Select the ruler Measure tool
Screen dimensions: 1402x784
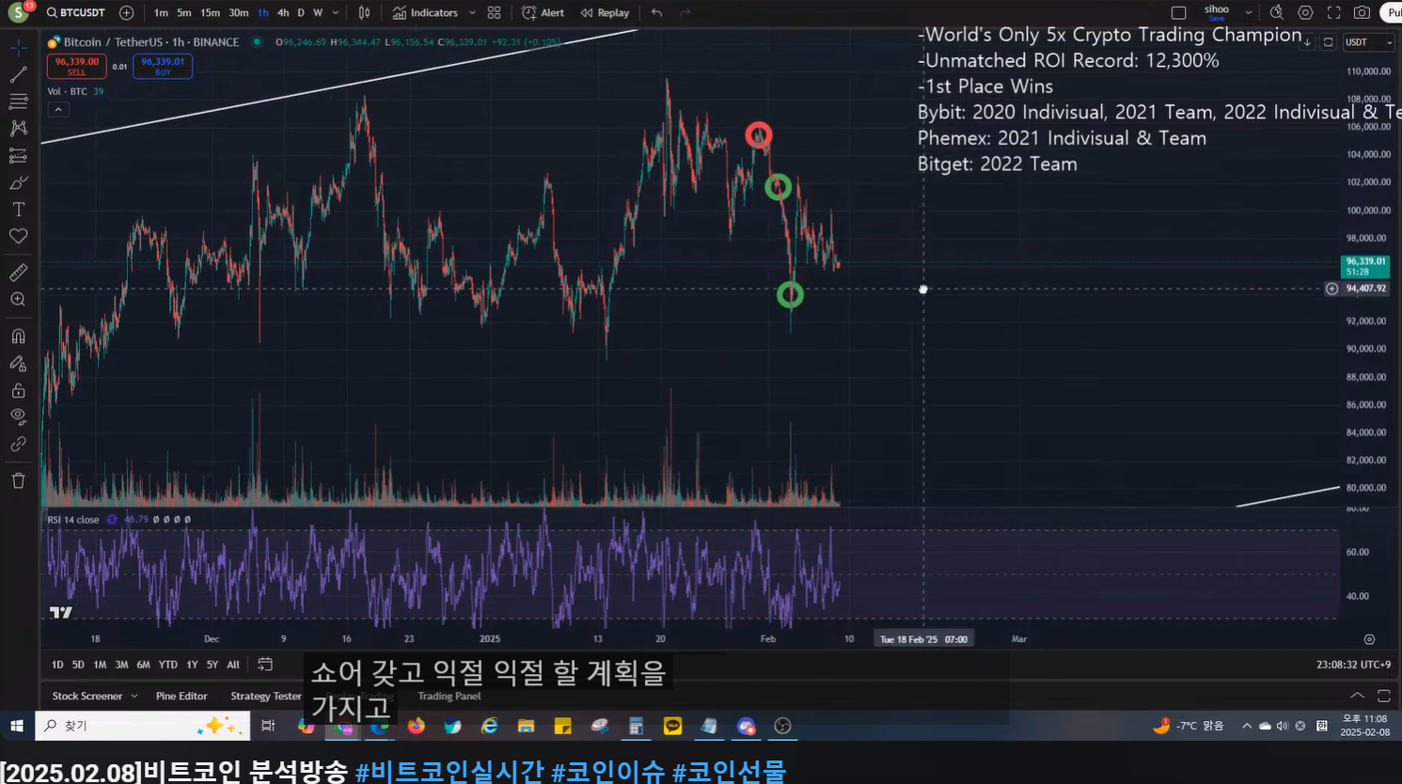[19, 274]
